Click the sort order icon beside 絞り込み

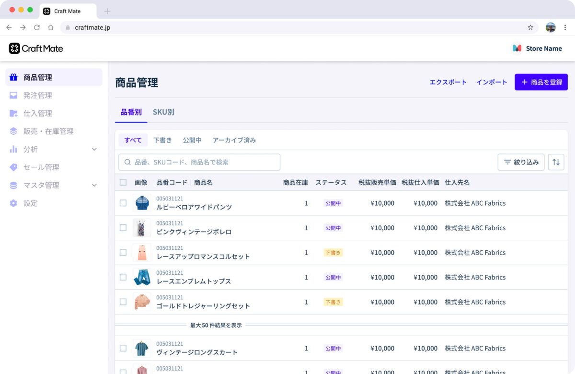click(x=556, y=162)
